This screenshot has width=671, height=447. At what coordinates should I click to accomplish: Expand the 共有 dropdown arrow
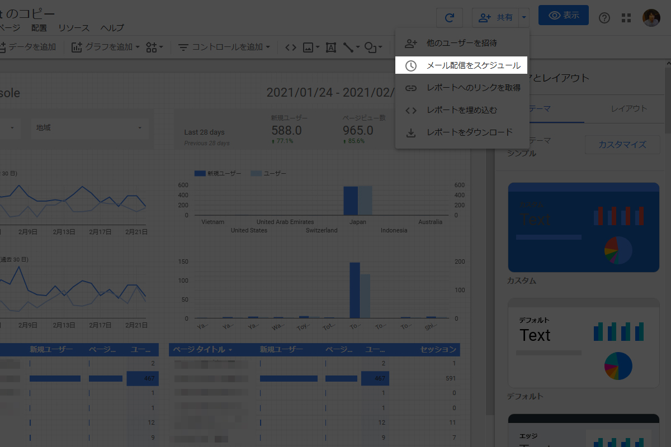pos(523,17)
